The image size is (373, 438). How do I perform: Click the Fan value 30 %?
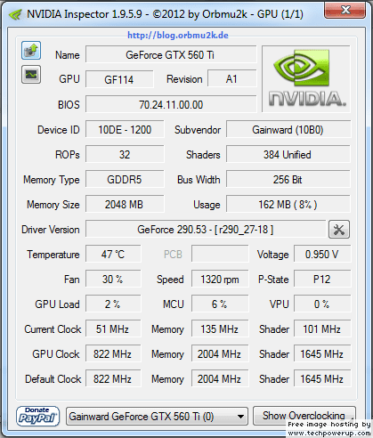pyautogui.click(x=113, y=279)
